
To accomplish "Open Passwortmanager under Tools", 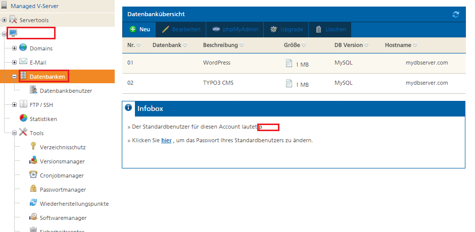I will (x=63, y=190).
